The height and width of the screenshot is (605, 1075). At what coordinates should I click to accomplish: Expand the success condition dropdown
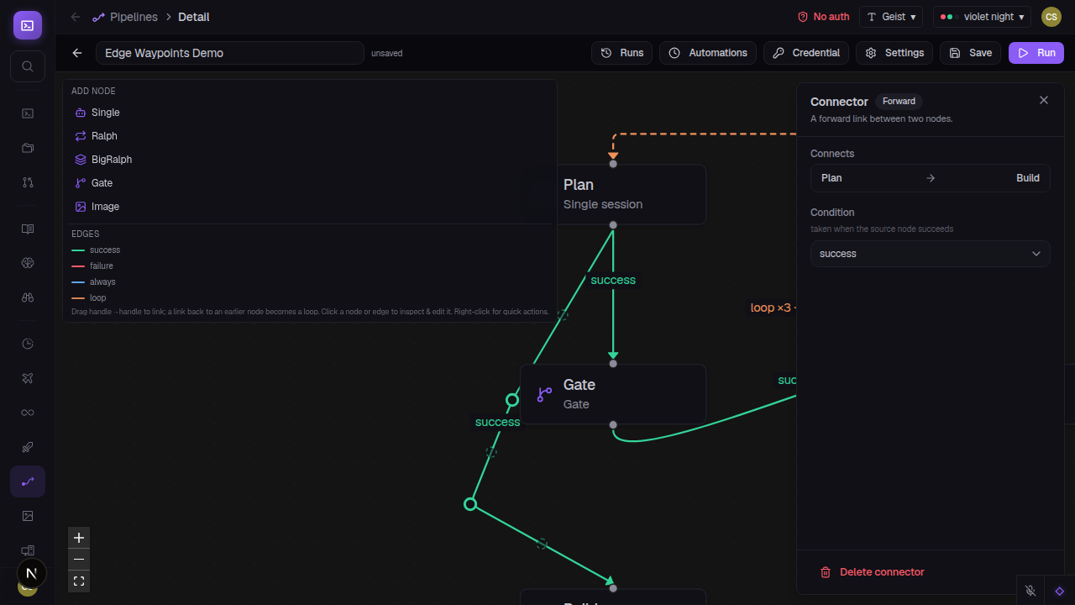[x=931, y=254]
